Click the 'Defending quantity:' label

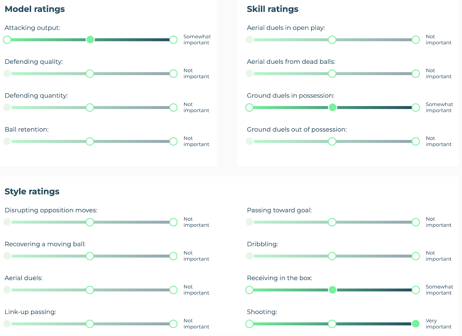pos(36,96)
